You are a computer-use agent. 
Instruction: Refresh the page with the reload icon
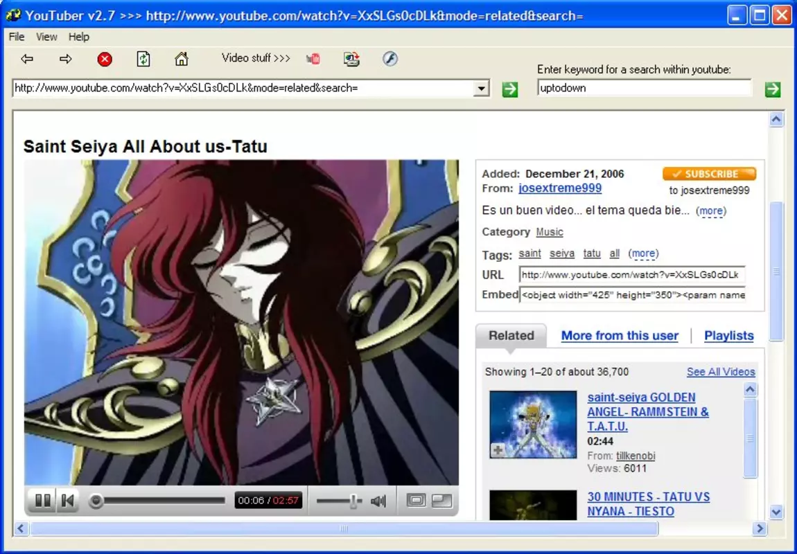click(143, 59)
